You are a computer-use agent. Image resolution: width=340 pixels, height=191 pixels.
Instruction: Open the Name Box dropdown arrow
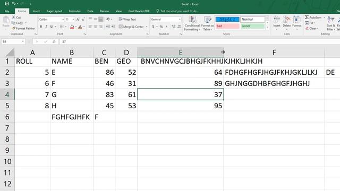23,41
